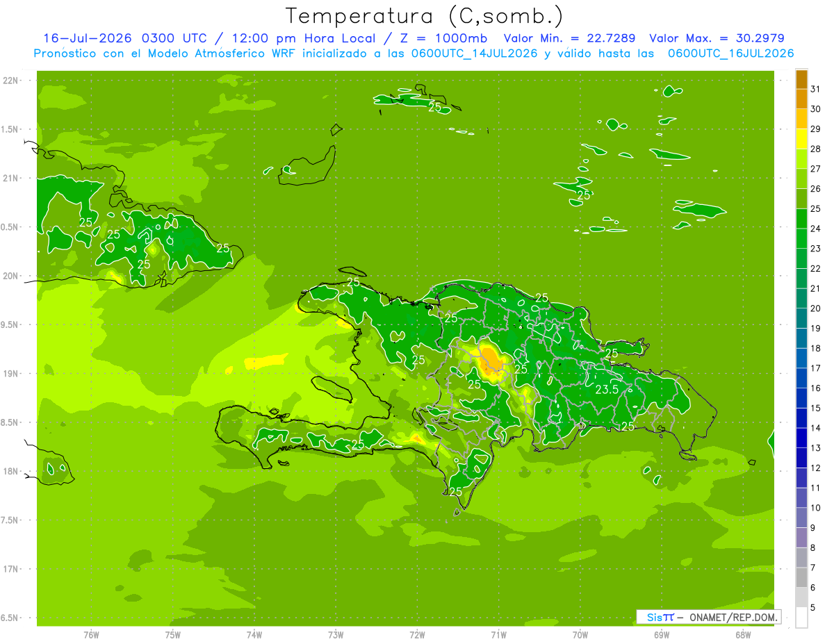
Task: Click the "1.5N" latitude axis label
Action: pyautogui.click(x=10, y=130)
